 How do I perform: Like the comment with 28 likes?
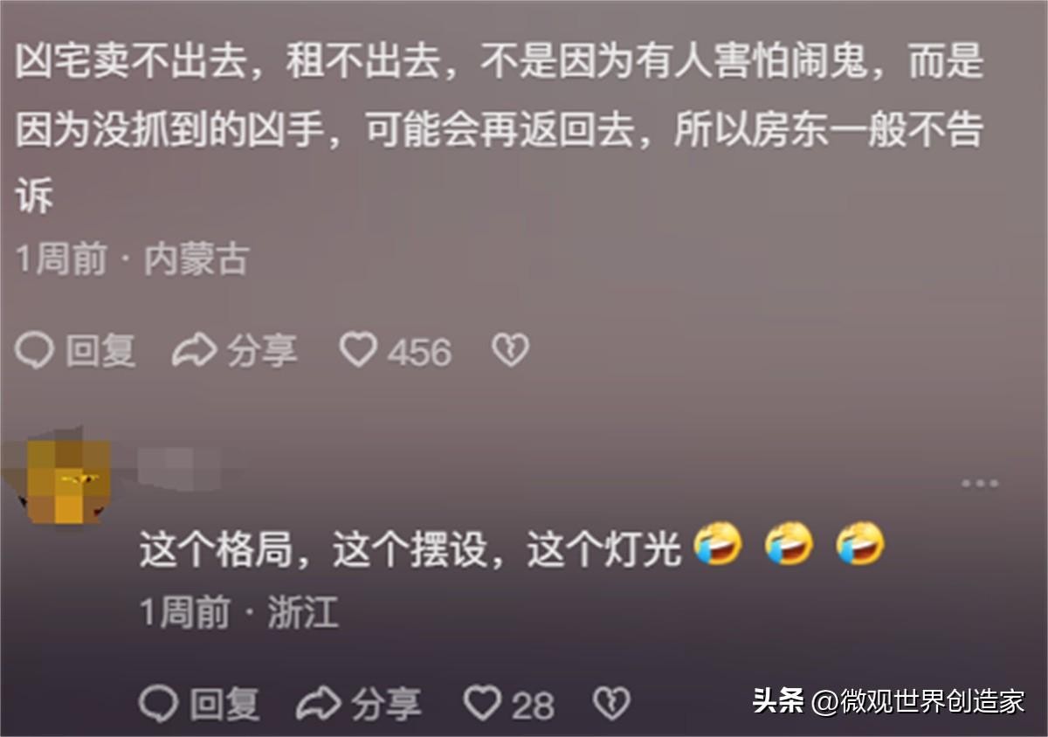pyautogui.click(x=482, y=704)
